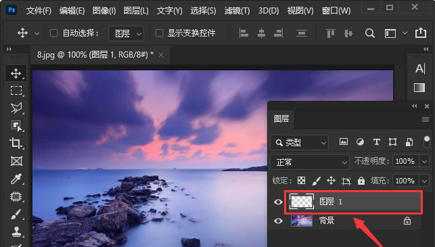Screen dimensions: 435x247
Task: Toggle lock all padlock icon
Action: click(x=361, y=181)
